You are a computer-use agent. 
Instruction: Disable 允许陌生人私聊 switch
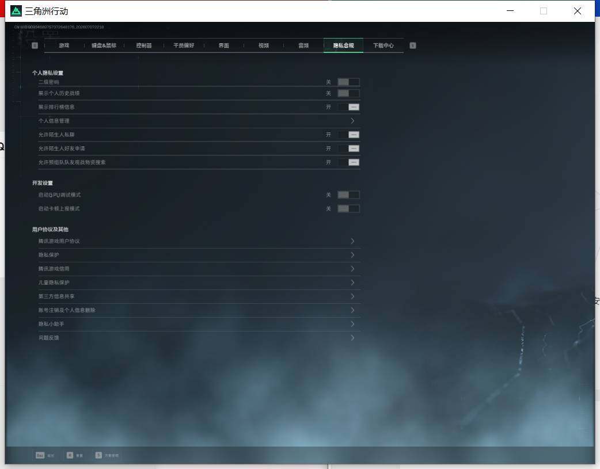pyautogui.click(x=348, y=135)
